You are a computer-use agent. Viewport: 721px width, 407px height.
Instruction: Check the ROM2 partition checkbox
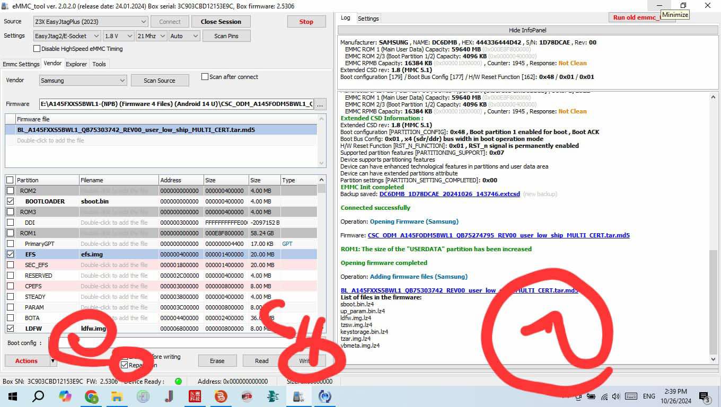pos(10,191)
